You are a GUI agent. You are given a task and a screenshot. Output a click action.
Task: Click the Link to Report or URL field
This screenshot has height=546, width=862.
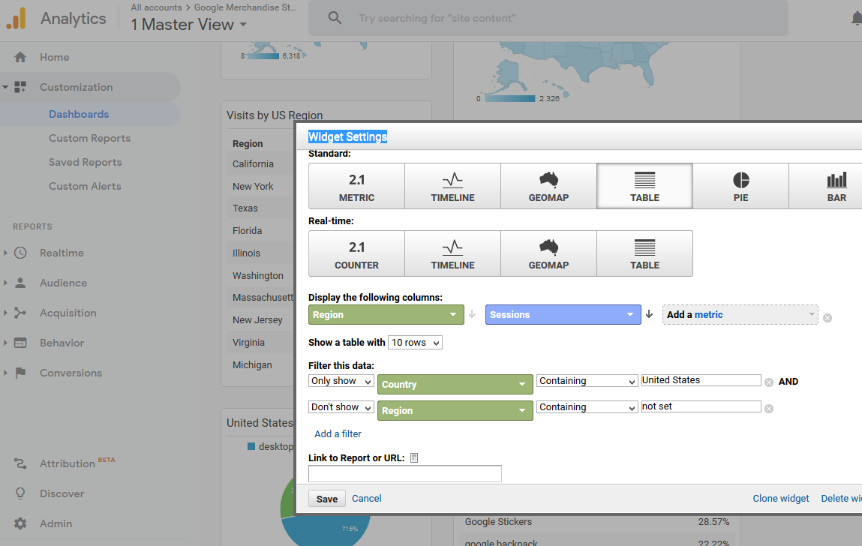point(405,473)
